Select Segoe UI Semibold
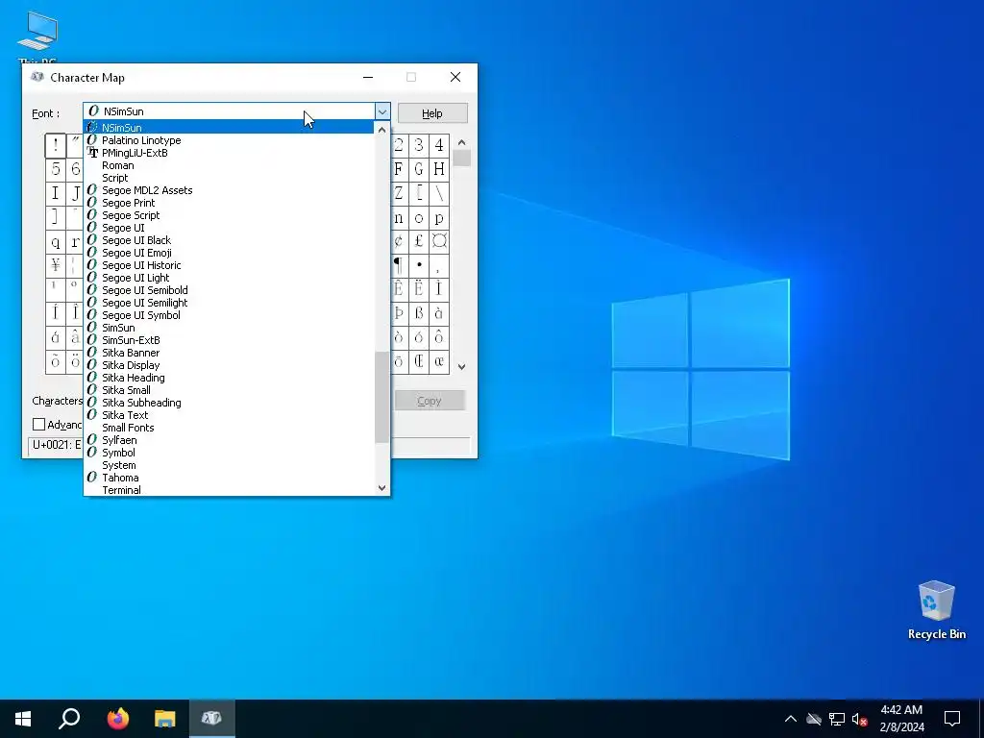Image resolution: width=984 pixels, height=738 pixels. point(229,290)
